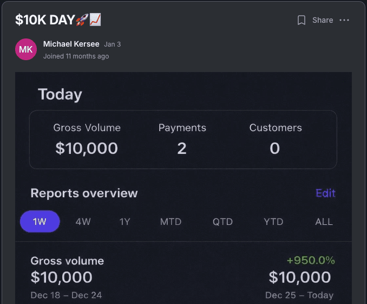Select the MTD range tab
367x304 pixels.
click(x=171, y=222)
